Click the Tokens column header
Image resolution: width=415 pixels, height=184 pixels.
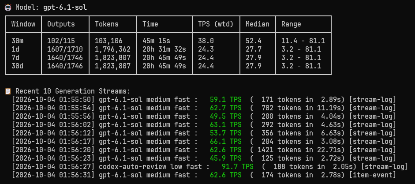coord(107,24)
